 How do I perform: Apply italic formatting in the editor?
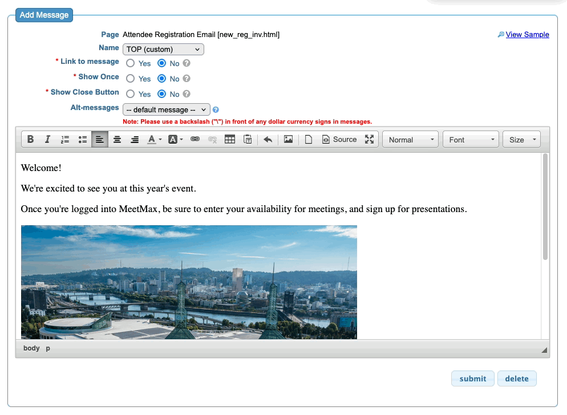[48, 140]
